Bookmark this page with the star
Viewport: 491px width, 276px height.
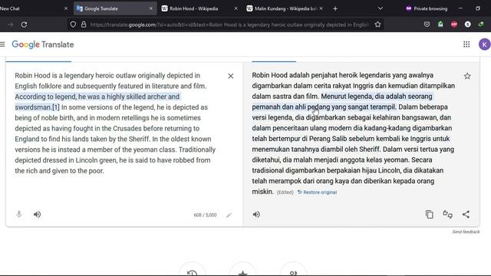tap(377, 25)
